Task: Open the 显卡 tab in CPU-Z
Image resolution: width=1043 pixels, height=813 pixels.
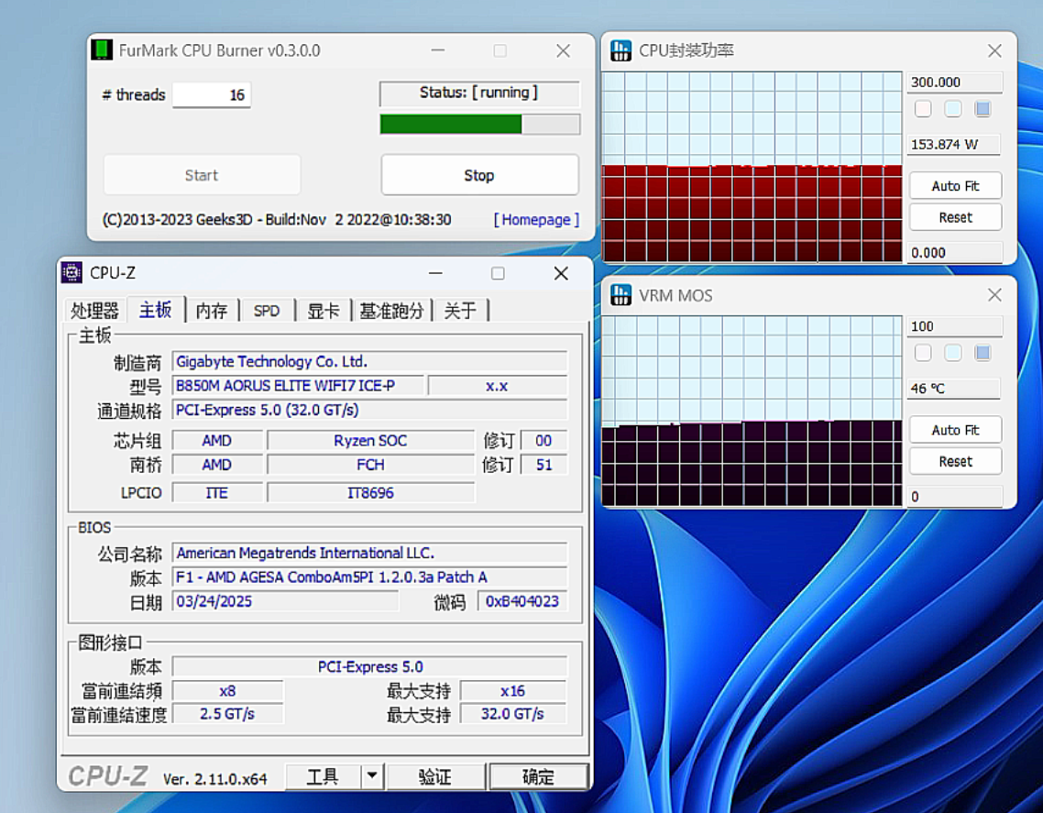Action: coord(323,311)
